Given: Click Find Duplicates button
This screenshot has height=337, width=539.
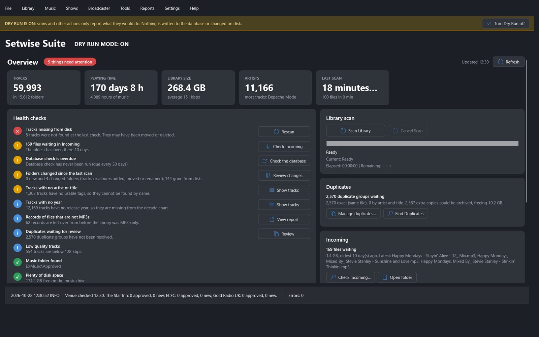Looking at the screenshot, I should click(x=406, y=214).
